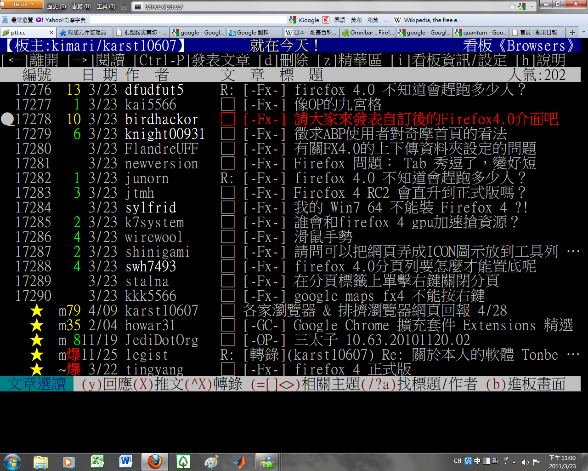Open the iGoogle bookmark
588x471 pixels.
pos(304,20)
